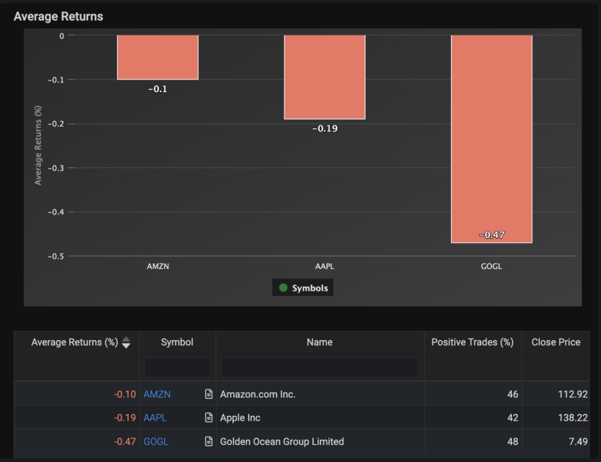Open document icon next to AAPL
Screen dimensions: 601x462
click(209, 417)
